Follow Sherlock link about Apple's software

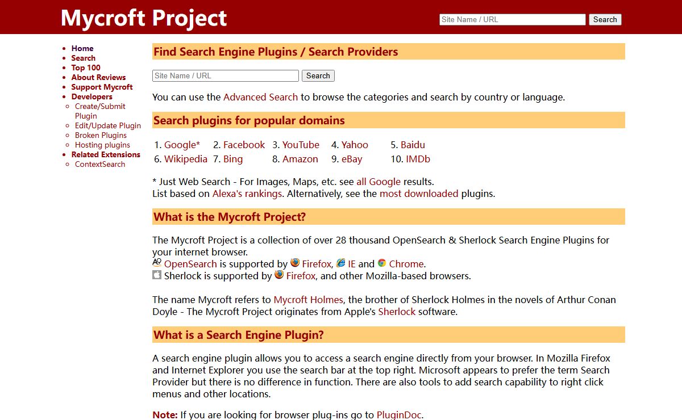tap(397, 312)
